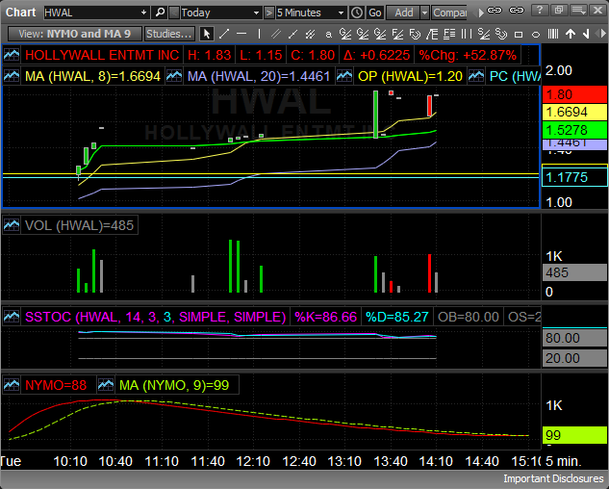Screen dimensions: 609x489
Task: Open the Important Disclosures link
Action: click(x=553, y=478)
